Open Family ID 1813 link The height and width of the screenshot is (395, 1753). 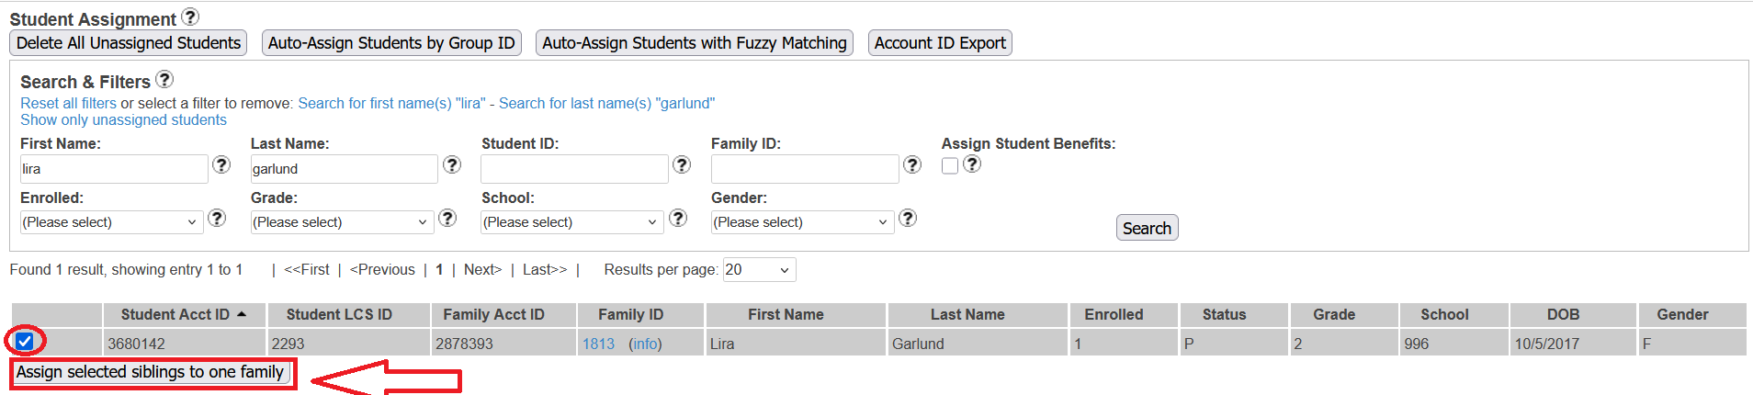(598, 344)
